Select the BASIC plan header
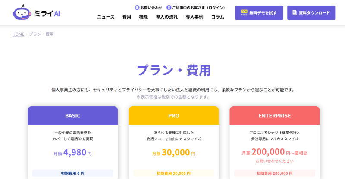This screenshot has width=345, height=179. coord(72,116)
